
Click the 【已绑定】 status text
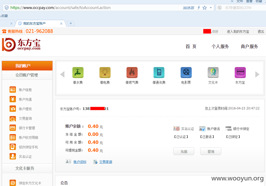(x=233, y=137)
